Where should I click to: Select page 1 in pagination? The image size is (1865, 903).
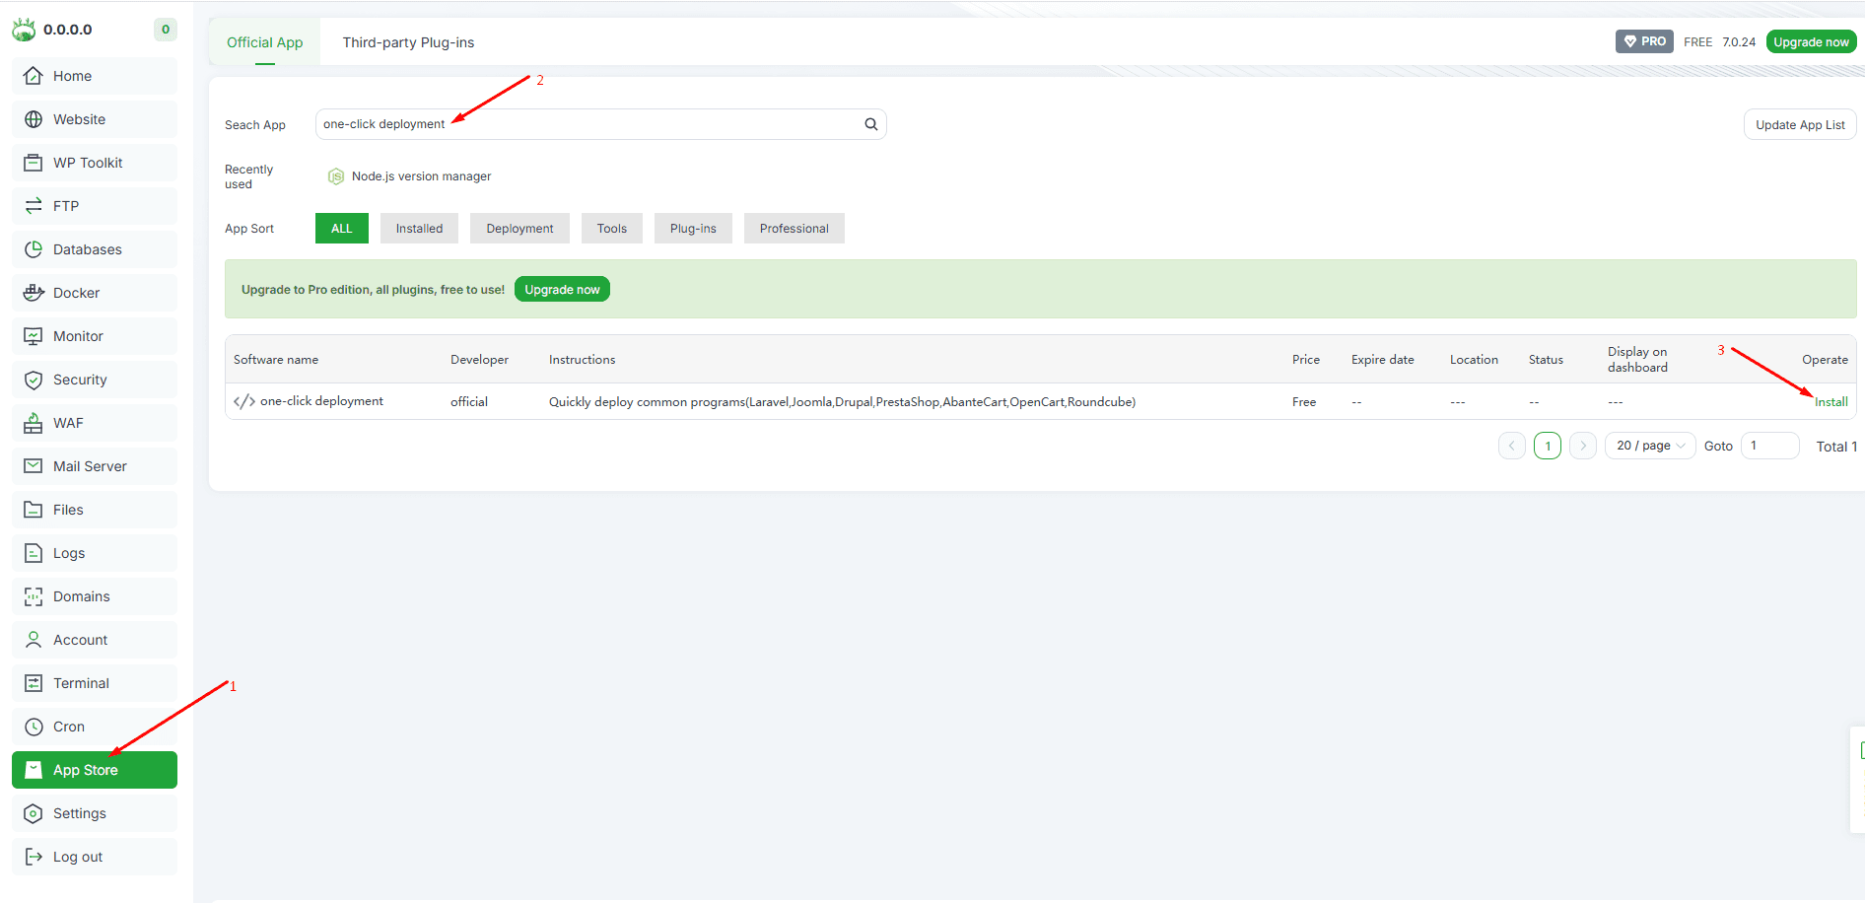pyautogui.click(x=1548, y=446)
